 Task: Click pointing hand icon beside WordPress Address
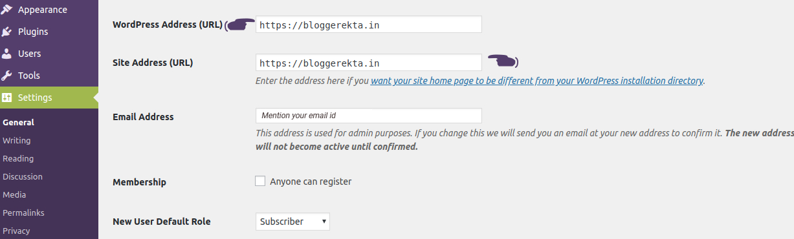pyautogui.click(x=240, y=25)
